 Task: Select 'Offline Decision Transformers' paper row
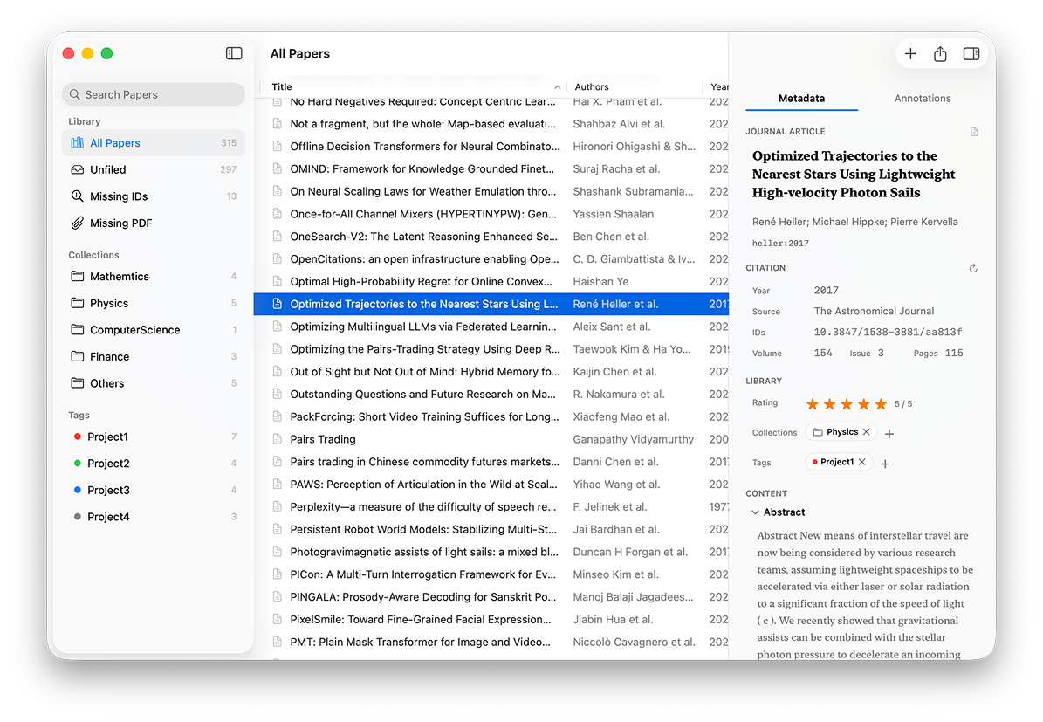491,147
